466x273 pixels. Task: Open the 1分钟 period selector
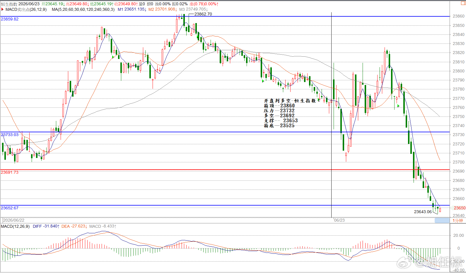[x=458, y=220]
